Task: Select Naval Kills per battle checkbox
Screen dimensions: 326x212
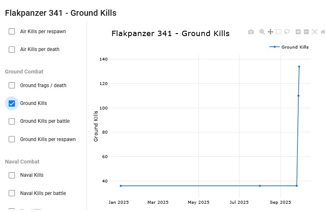Action: click(12, 193)
